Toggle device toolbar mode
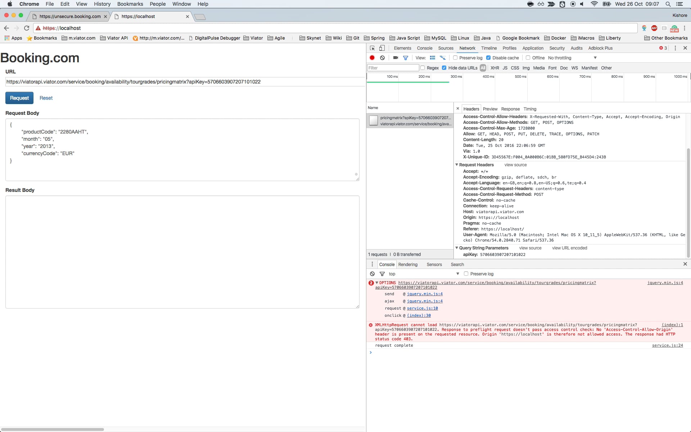The height and width of the screenshot is (432, 691). (382, 48)
